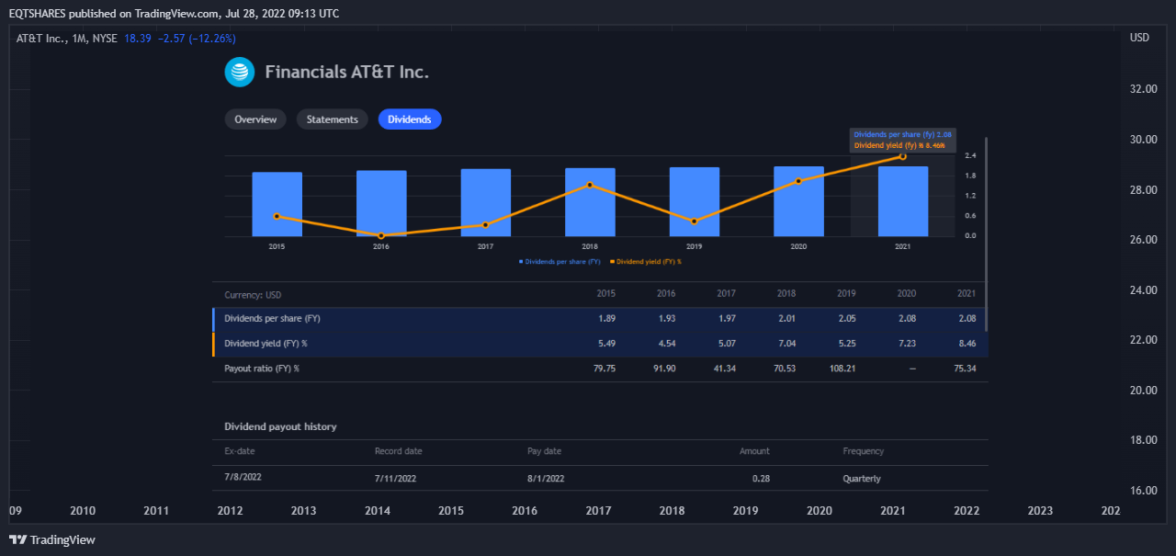Click the 8/1/2022 pay date cell

pos(546,478)
